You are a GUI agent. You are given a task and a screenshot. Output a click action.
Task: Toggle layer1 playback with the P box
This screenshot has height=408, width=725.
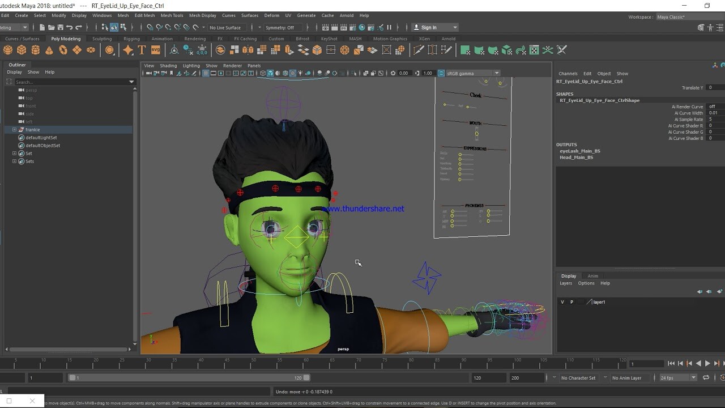point(572,302)
